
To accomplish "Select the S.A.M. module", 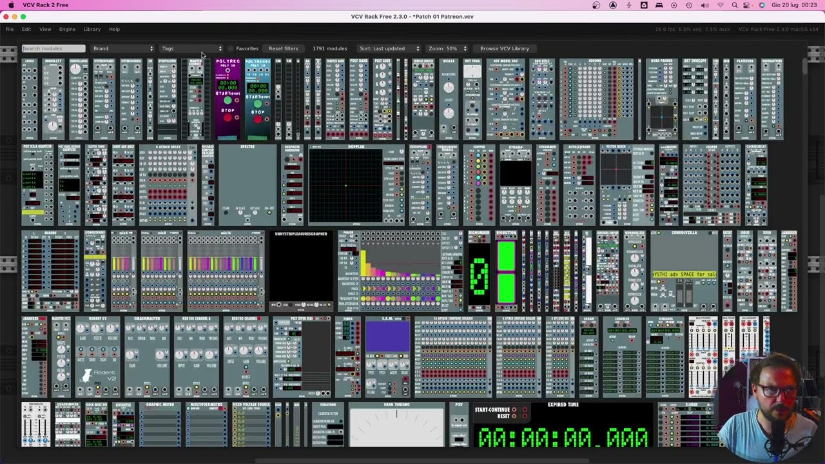I will coord(388,356).
